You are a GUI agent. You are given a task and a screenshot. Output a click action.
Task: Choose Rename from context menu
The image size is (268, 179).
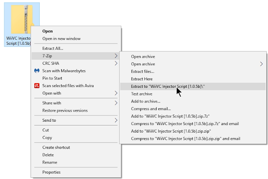coord(50,162)
